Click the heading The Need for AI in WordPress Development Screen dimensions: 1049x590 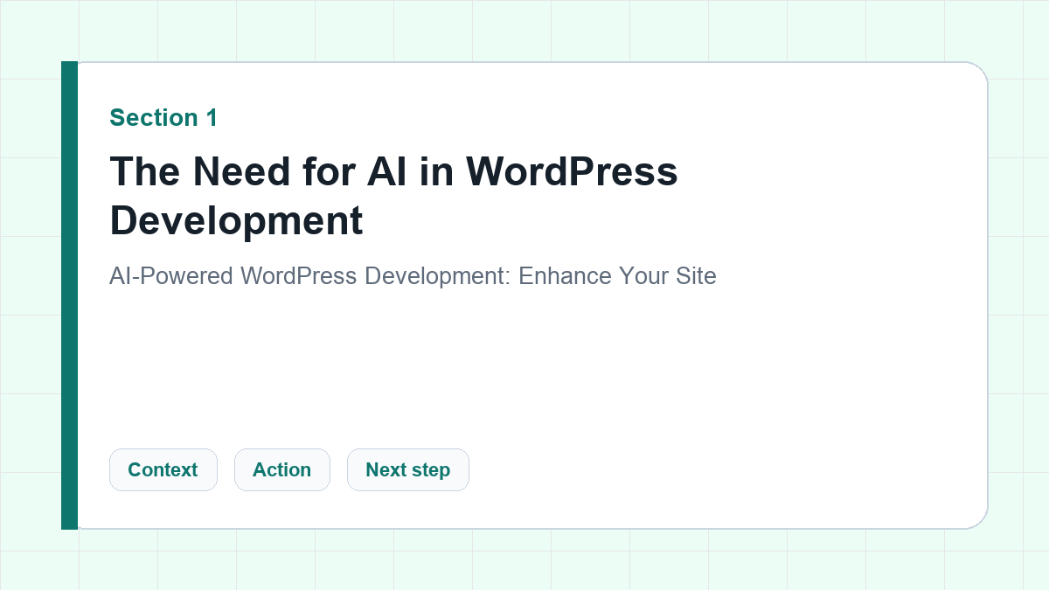point(393,195)
